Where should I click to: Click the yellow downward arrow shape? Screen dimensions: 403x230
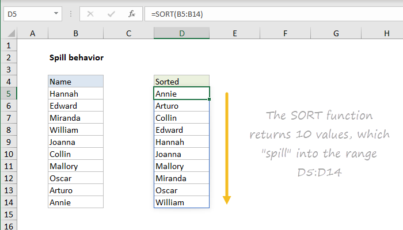(x=227, y=147)
